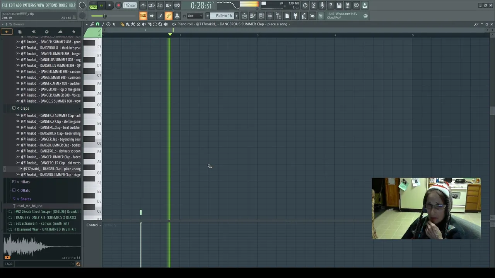Toggle wait for input before recording
This screenshot has height=278, width=495.
[x=152, y=5]
